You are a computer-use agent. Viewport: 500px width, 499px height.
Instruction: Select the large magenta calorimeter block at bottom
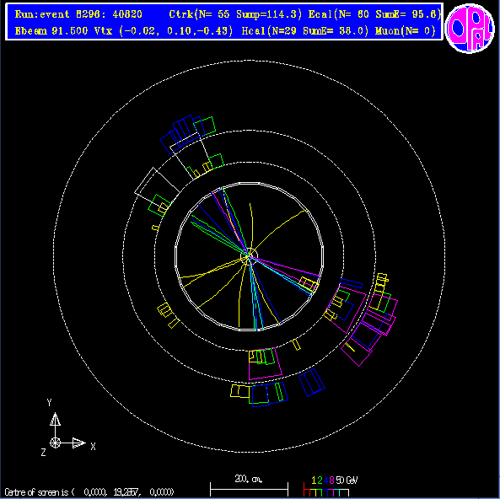click(x=265, y=364)
